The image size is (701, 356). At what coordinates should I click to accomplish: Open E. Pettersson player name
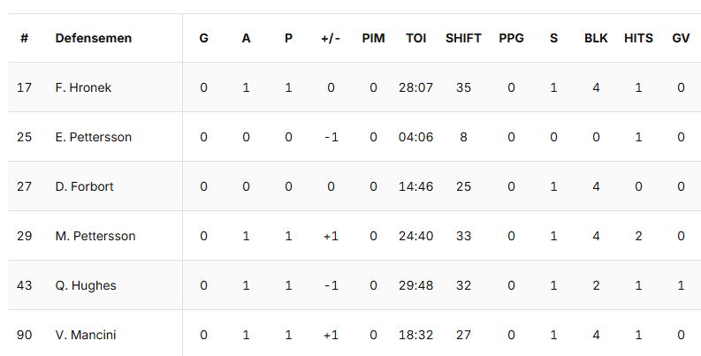click(x=93, y=137)
